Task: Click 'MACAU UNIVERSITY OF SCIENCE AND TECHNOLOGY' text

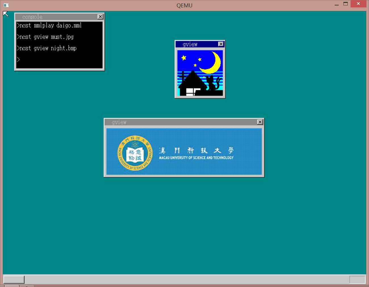Action: click(196, 158)
